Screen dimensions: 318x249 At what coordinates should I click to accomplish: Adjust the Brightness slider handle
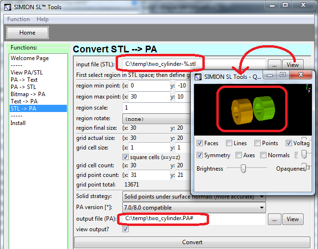tap(243, 169)
